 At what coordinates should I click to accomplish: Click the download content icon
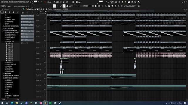coord(138,2)
